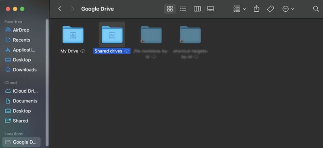Open the More actions ellipsis menu
323x148 pixels.
288,9
